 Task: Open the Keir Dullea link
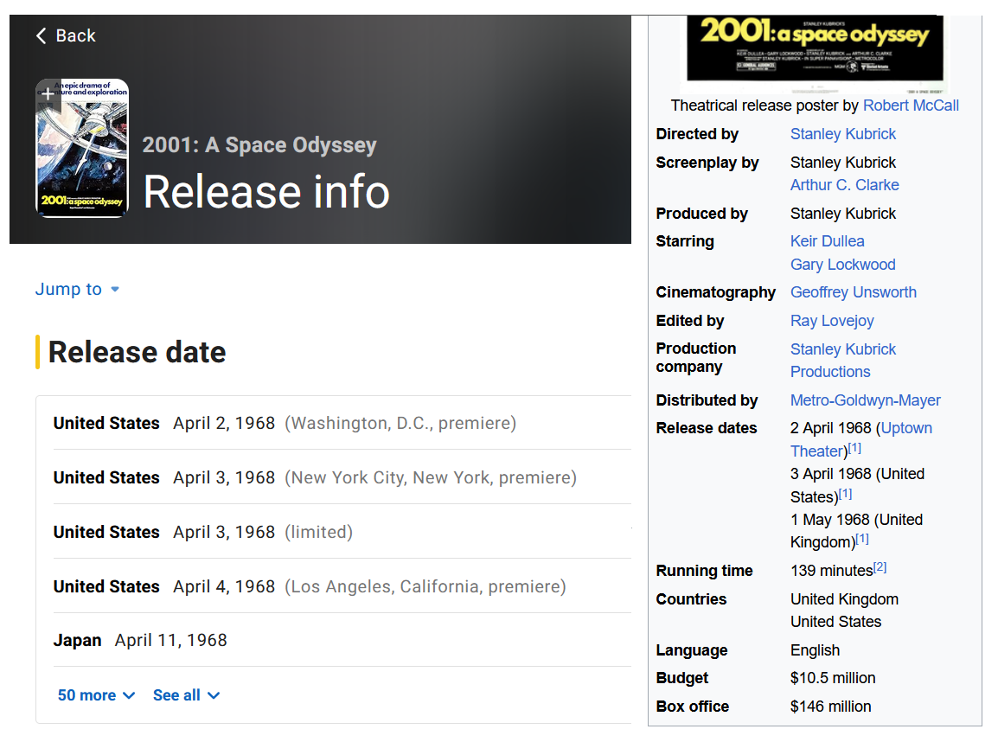pyautogui.click(x=827, y=241)
